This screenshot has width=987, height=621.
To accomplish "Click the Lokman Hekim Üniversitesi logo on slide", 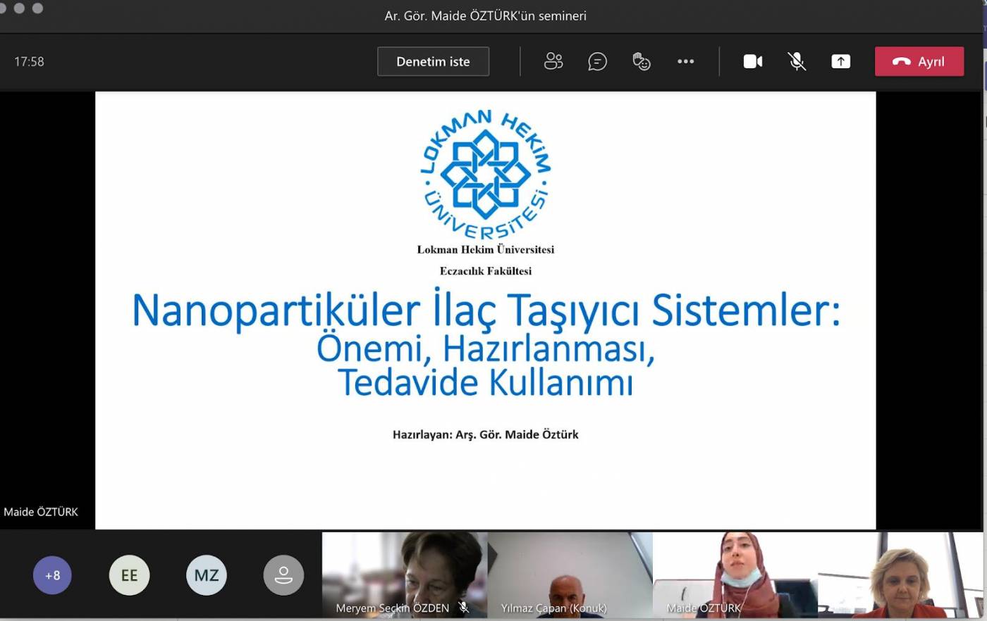I will 486,175.
